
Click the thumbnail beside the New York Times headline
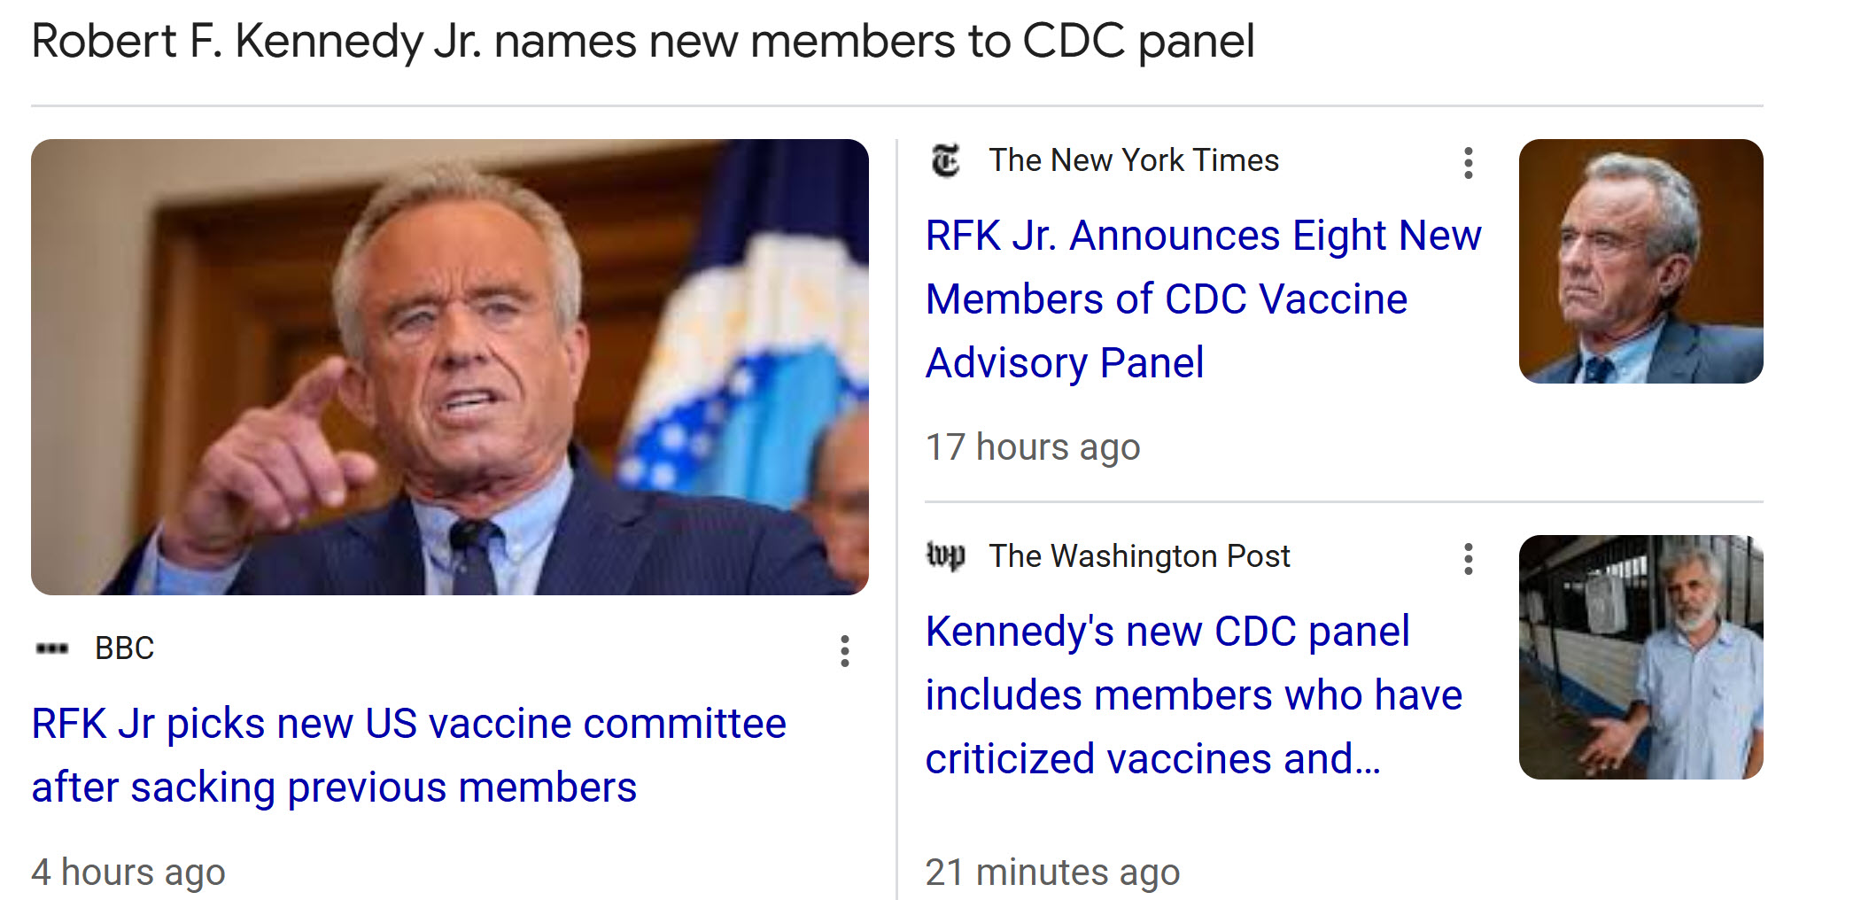coord(1640,261)
